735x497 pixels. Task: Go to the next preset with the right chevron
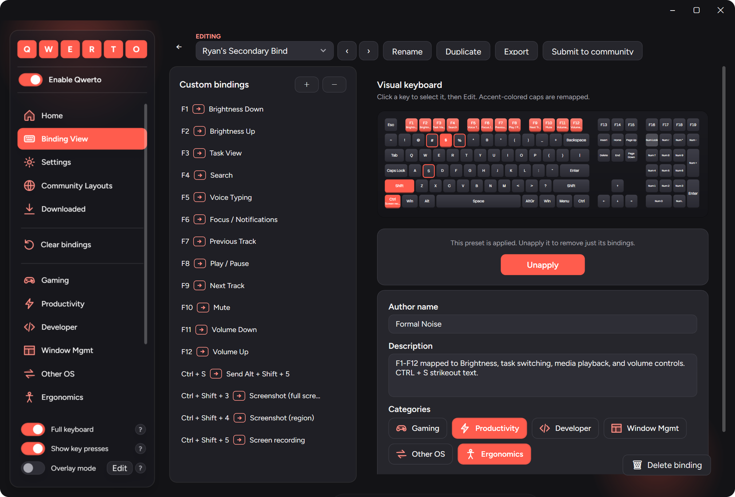(369, 51)
